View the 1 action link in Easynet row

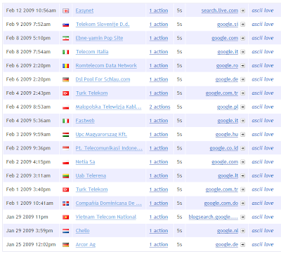coord(159,11)
